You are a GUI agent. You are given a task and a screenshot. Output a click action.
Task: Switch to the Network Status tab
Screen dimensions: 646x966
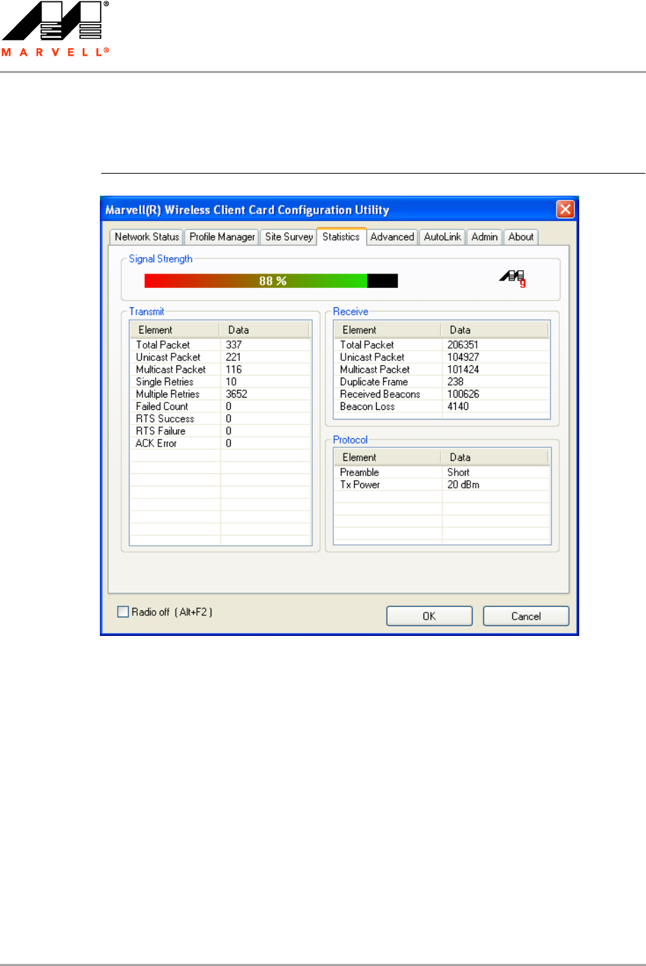[147, 237]
